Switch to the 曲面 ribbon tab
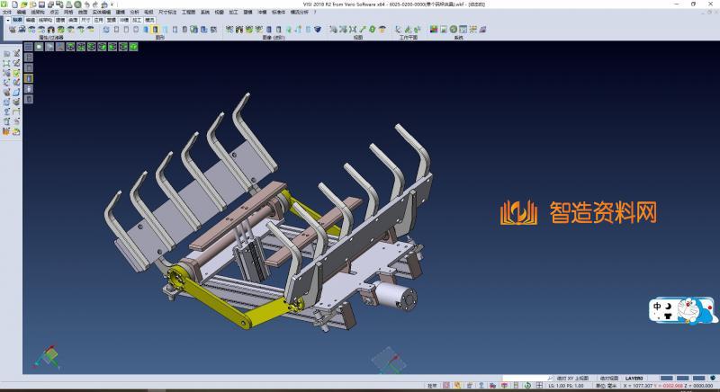Image resolution: width=720 pixels, height=392 pixels. coord(73,19)
